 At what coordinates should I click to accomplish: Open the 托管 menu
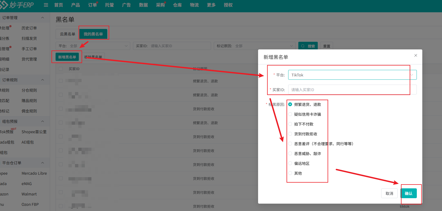[109, 5]
